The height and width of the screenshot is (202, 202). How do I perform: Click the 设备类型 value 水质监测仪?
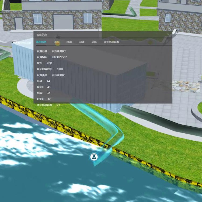pos(58,75)
